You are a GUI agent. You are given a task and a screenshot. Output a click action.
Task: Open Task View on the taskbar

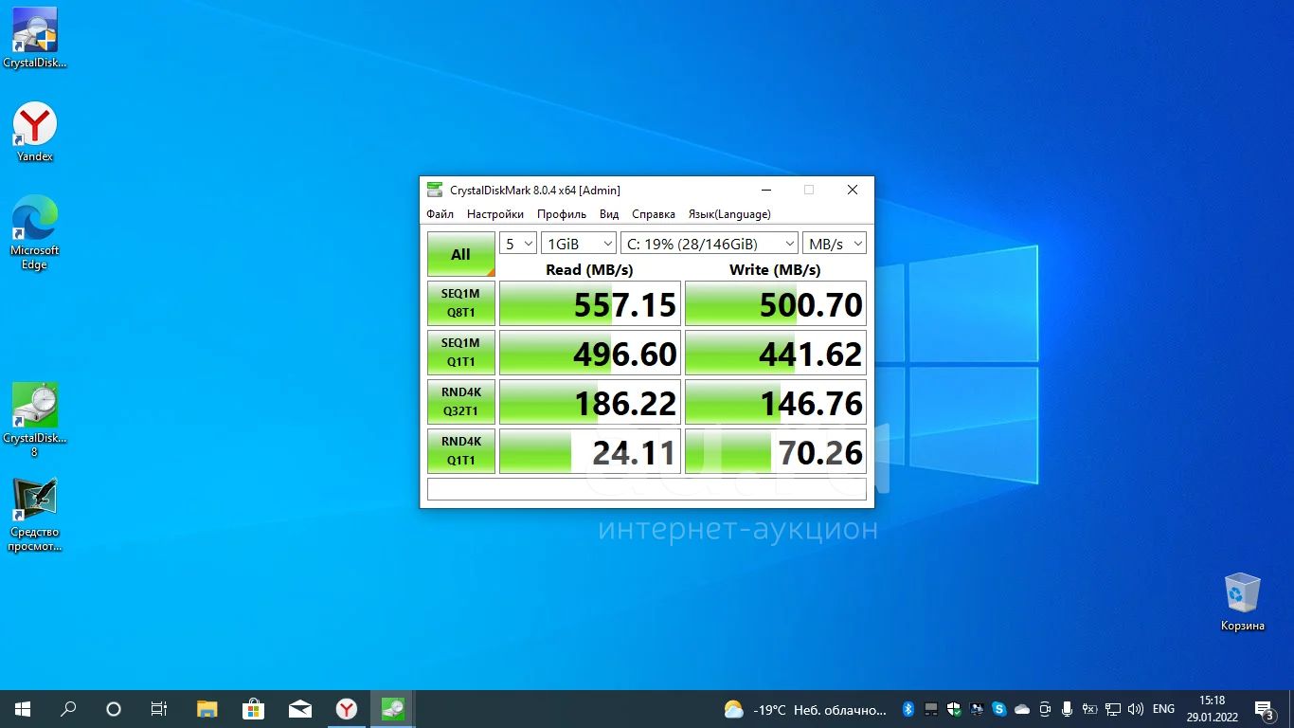click(159, 708)
